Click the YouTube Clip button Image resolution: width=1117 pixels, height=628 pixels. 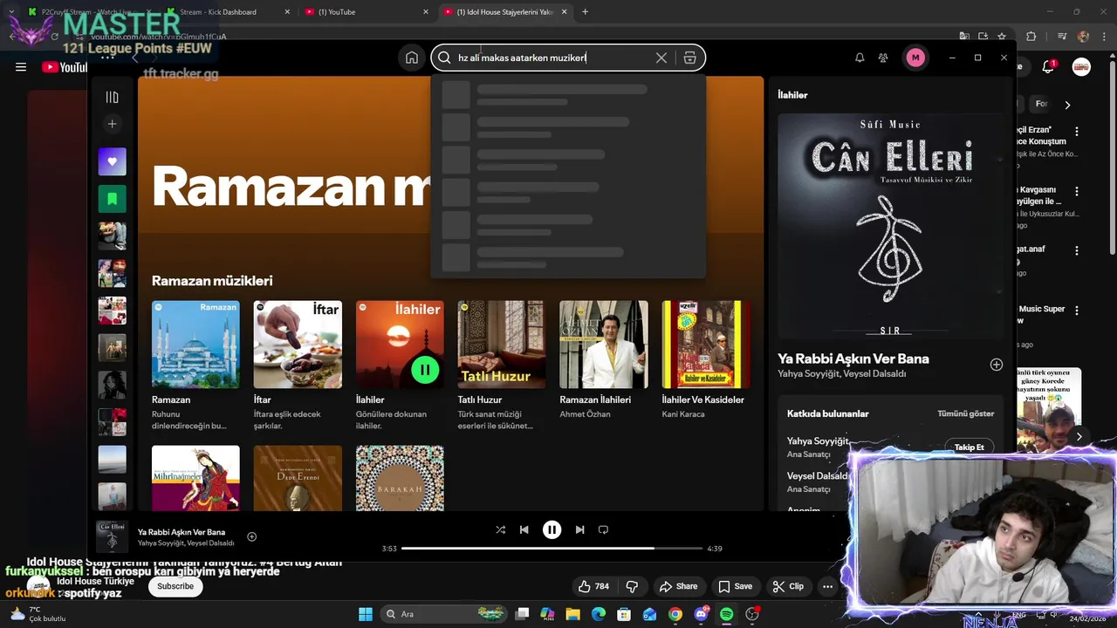pos(788,586)
